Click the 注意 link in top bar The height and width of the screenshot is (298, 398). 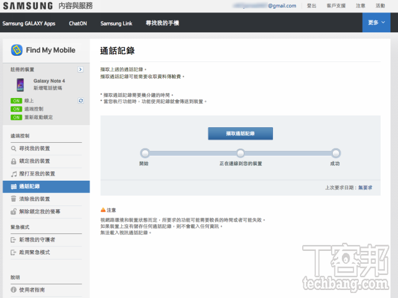click(361, 6)
